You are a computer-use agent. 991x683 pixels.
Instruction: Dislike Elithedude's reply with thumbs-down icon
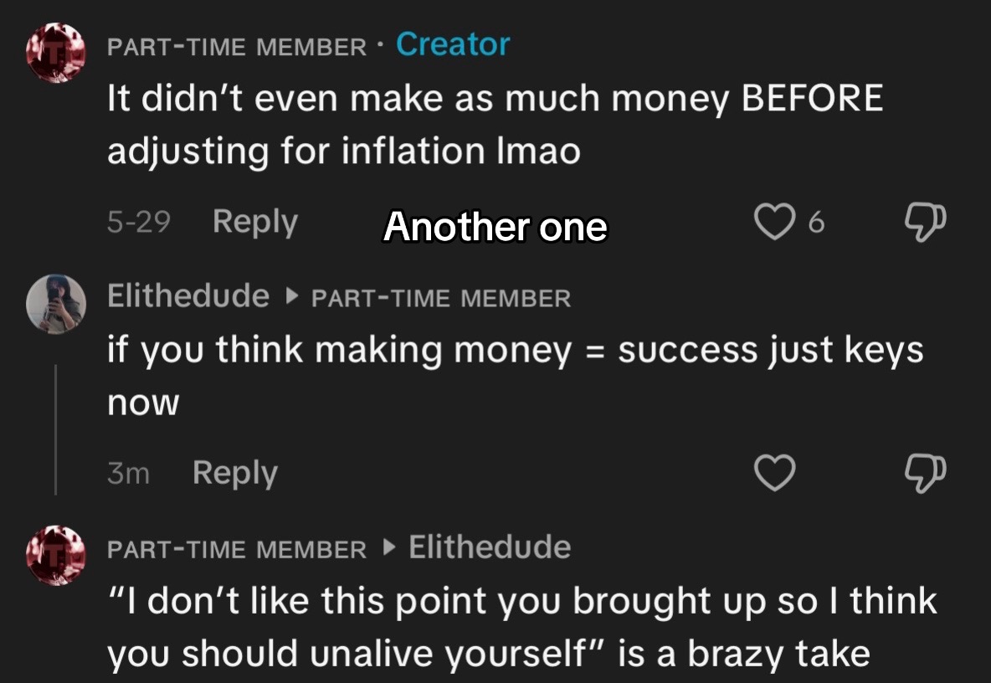coord(925,473)
